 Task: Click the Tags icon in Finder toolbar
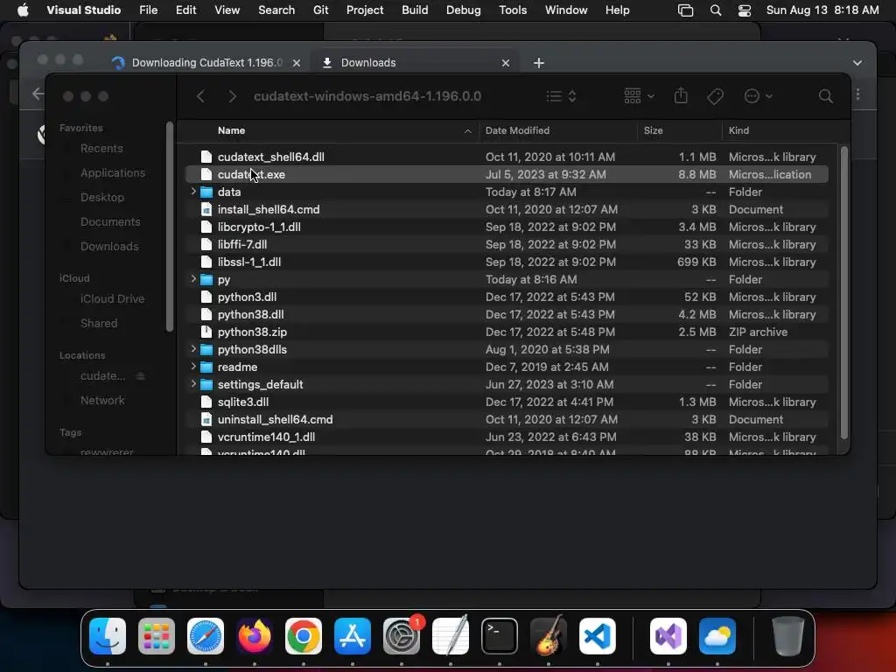click(715, 96)
